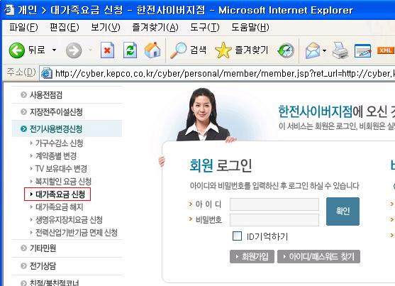This screenshot has width=395, height=286.
Task: Click the blue 확인 login button
Action: 343,211
